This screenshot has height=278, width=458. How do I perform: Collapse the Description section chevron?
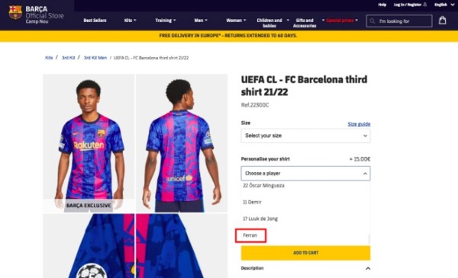click(x=368, y=268)
